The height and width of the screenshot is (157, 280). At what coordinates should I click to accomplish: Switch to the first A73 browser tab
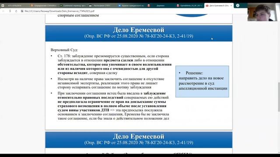click(14, 6)
